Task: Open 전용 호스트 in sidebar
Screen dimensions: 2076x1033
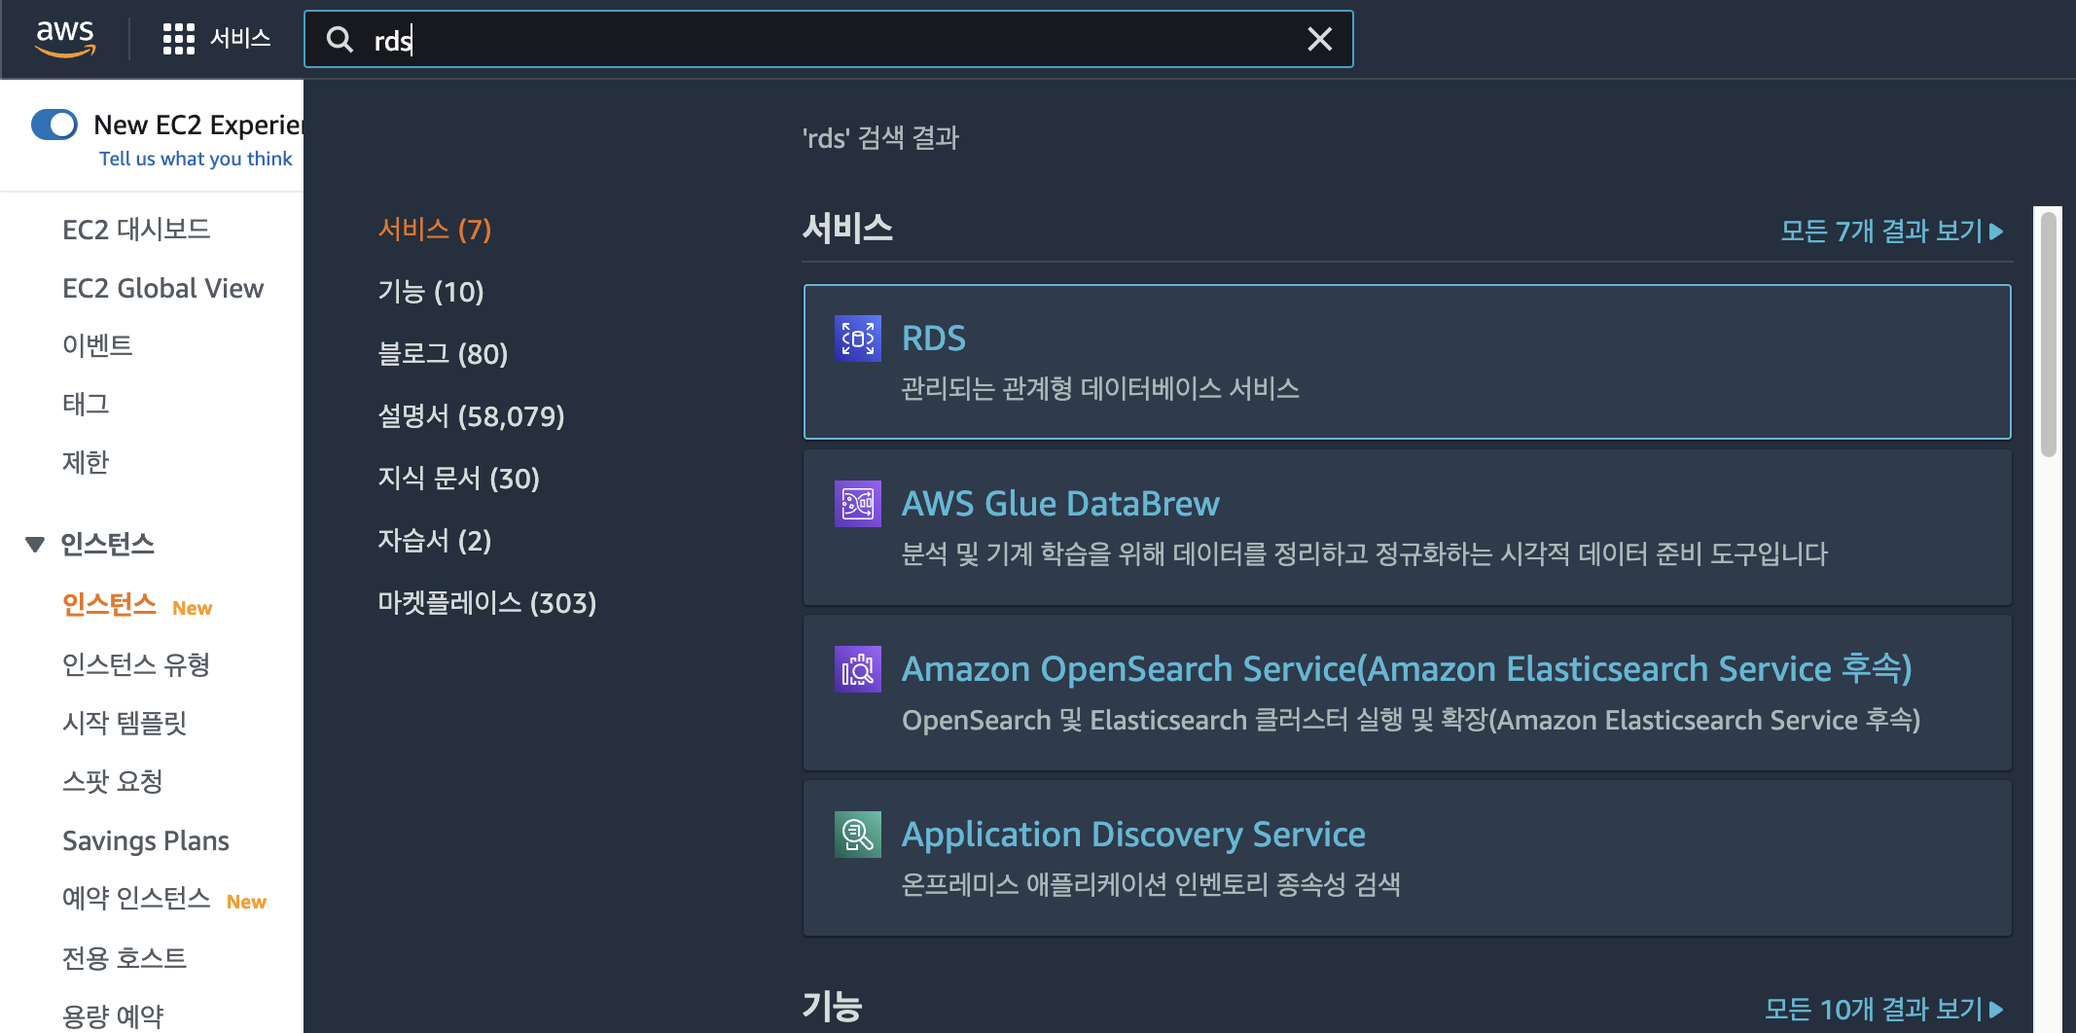Action: [x=125, y=958]
